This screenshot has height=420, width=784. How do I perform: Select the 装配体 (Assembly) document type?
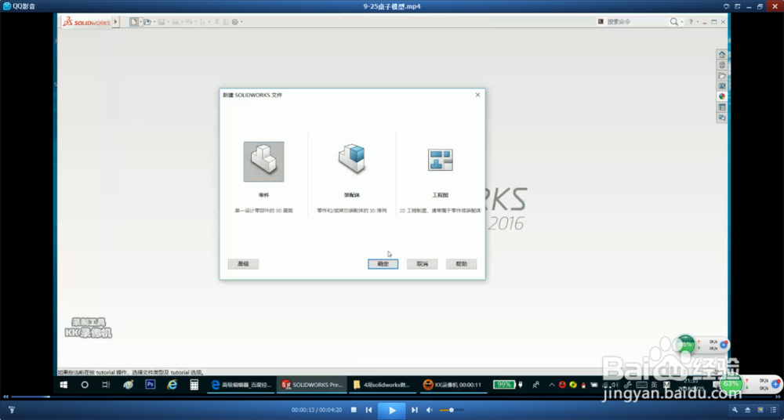coord(351,160)
